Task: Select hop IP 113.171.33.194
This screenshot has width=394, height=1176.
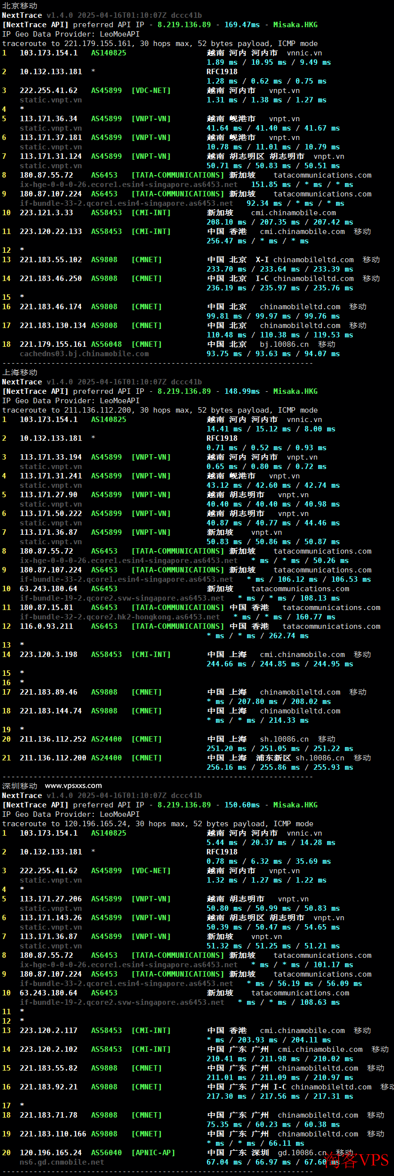Action: click(51, 457)
